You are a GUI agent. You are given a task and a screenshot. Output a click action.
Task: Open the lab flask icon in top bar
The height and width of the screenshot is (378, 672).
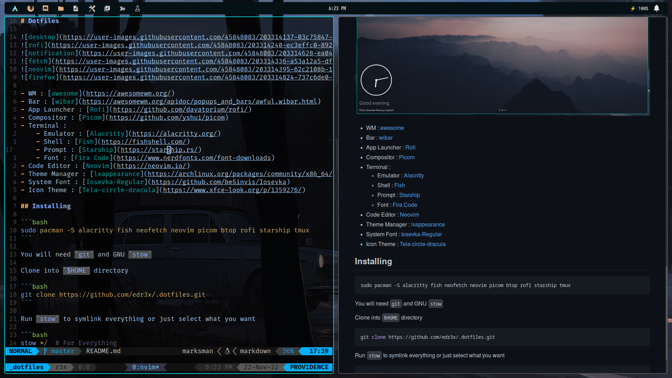[137, 8]
